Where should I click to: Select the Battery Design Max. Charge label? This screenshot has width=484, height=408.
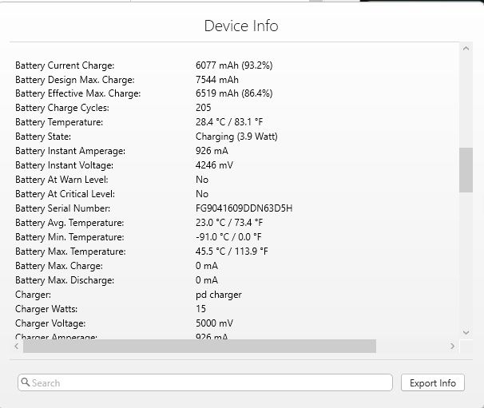75,80
